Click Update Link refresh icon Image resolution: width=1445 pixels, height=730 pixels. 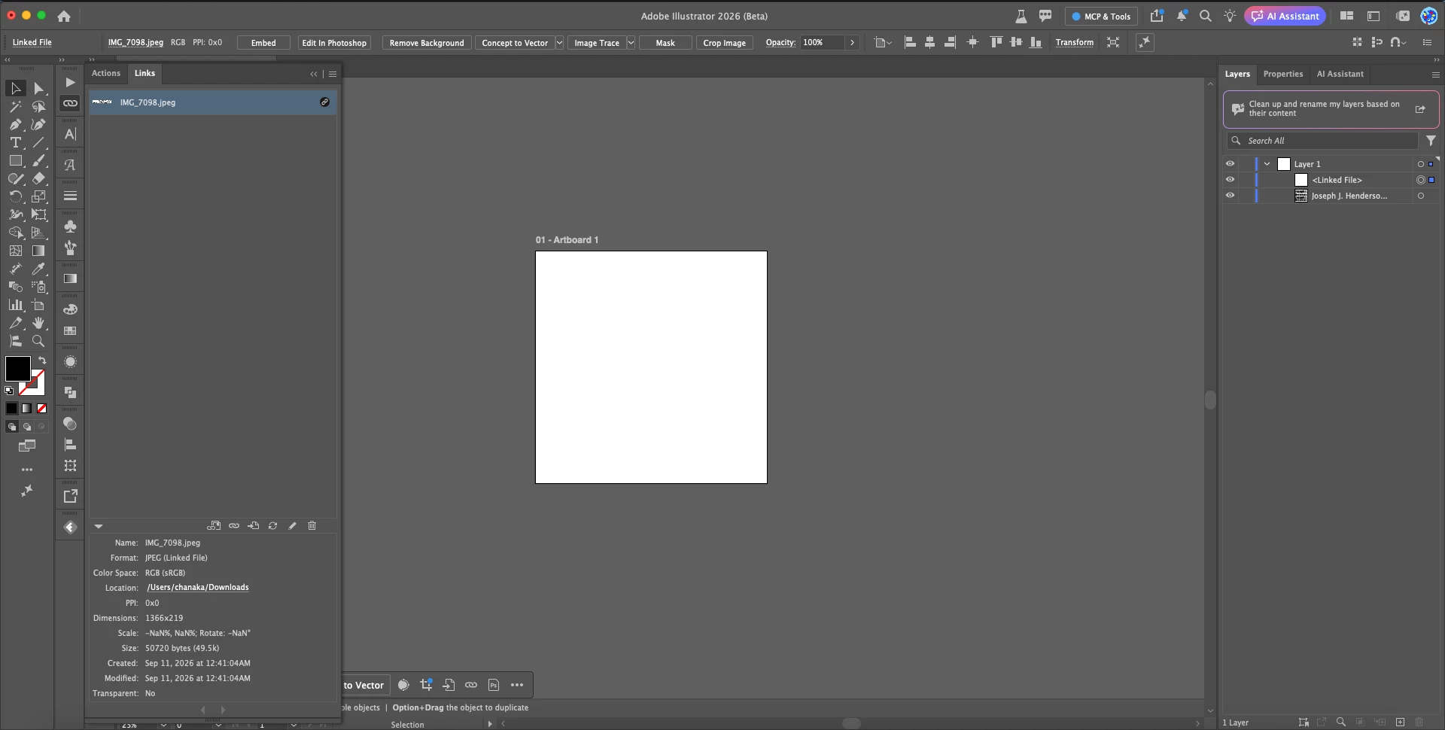(x=272, y=525)
